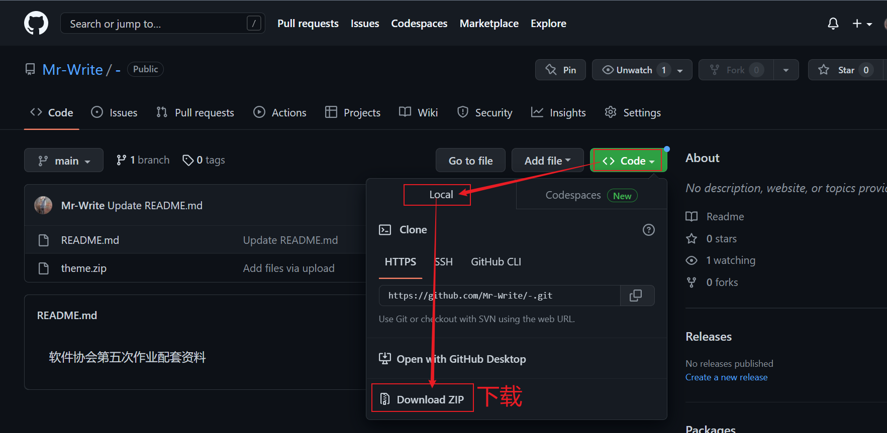Open the Update README.md commit message
The image size is (887, 433).
click(155, 206)
